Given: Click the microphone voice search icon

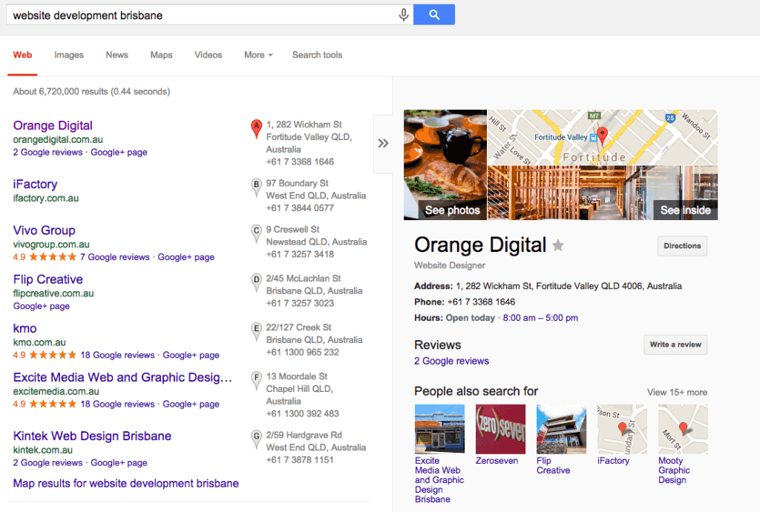Looking at the screenshot, I should coord(404,15).
